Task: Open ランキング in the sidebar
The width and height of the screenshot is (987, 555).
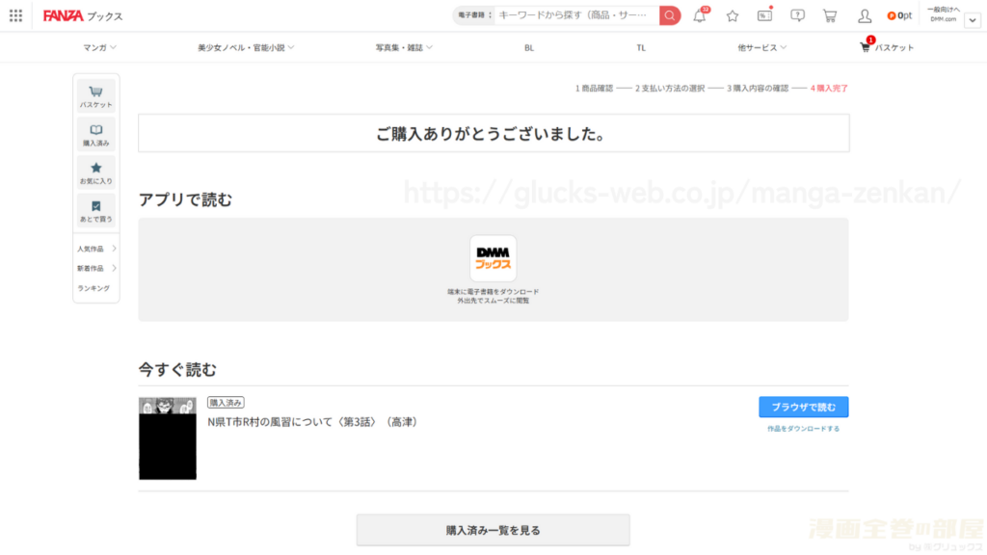Action: [x=93, y=288]
